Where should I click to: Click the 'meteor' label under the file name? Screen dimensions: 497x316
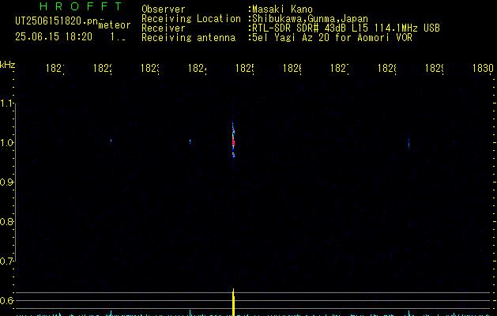point(115,25)
